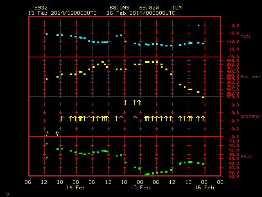Click the 85.0 humidity scale value

(x=234, y=176)
